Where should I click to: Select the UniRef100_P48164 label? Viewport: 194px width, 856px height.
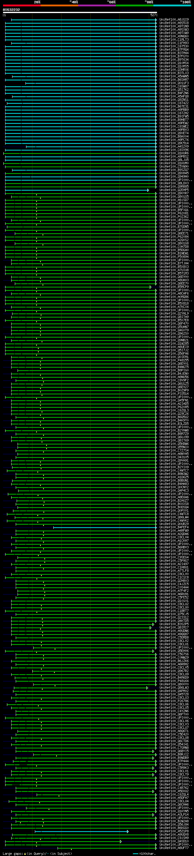pyautogui.click(x=174, y=681)
